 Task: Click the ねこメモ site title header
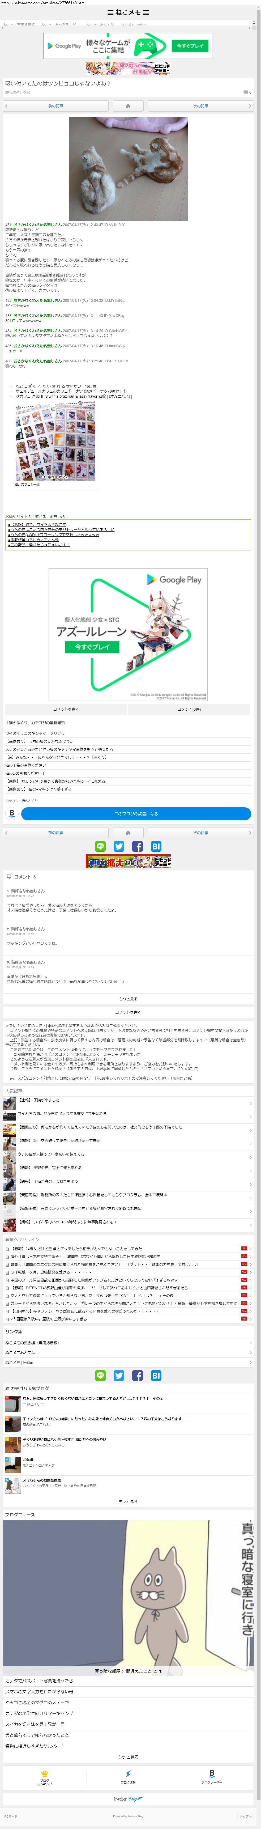point(128,12)
